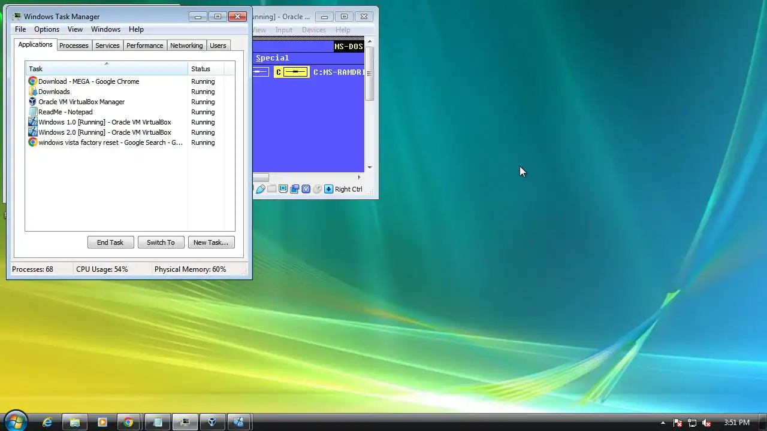Open the Start menu orb
The image size is (767, 431).
(x=16, y=421)
